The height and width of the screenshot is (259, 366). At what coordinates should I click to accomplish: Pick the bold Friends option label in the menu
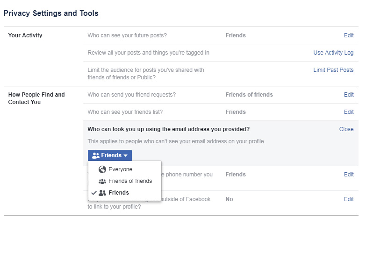pyautogui.click(x=119, y=193)
